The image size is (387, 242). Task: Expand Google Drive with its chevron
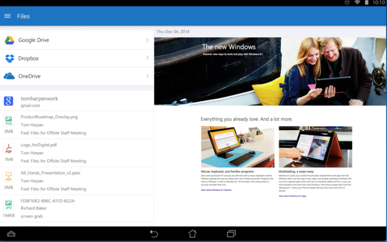pos(147,40)
